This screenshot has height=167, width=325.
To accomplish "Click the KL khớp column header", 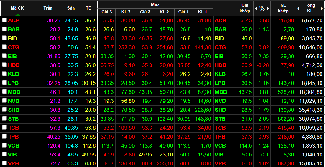I will point(283,8).
